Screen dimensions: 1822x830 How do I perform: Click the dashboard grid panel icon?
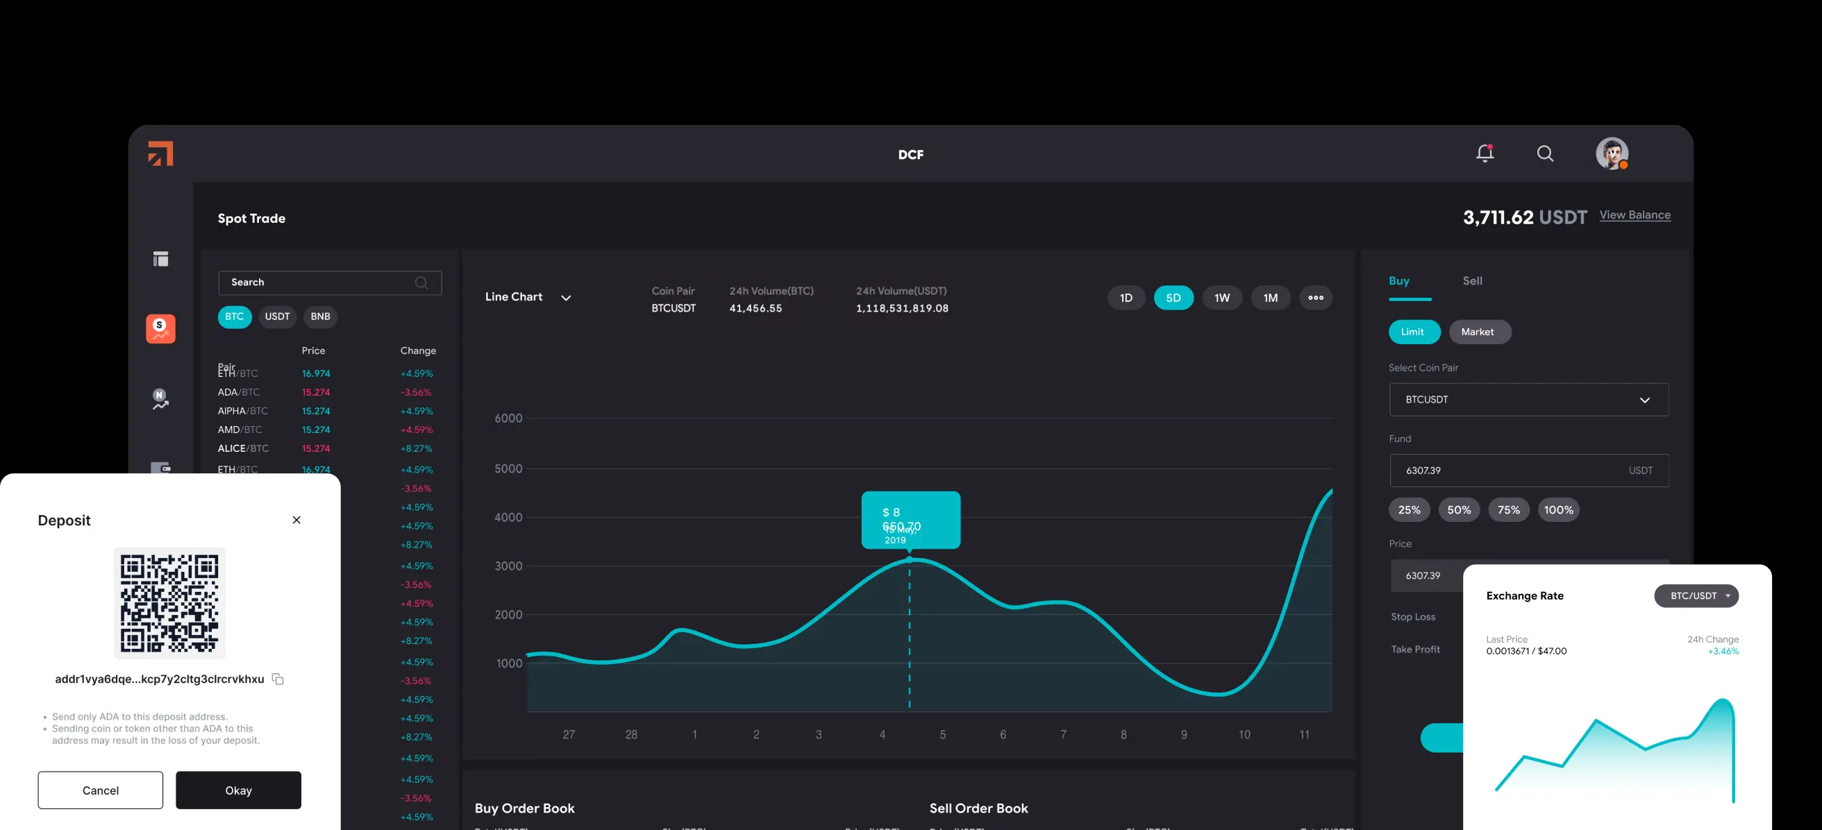coord(160,257)
